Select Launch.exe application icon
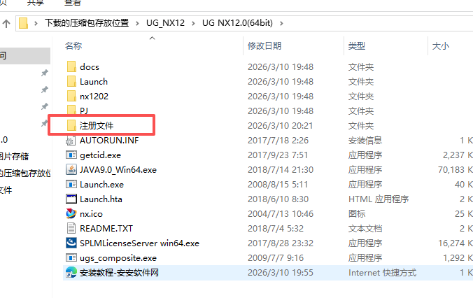The height and width of the screenshot is (298, 473). [71, 184]
